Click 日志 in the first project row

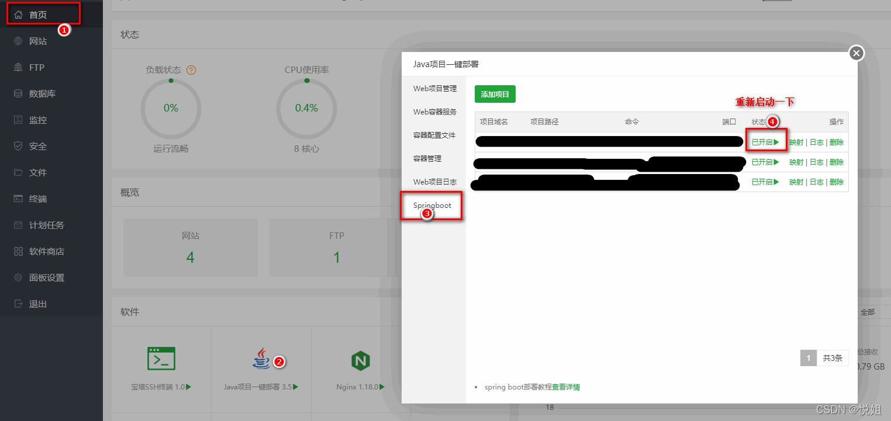tap(816, 142)
